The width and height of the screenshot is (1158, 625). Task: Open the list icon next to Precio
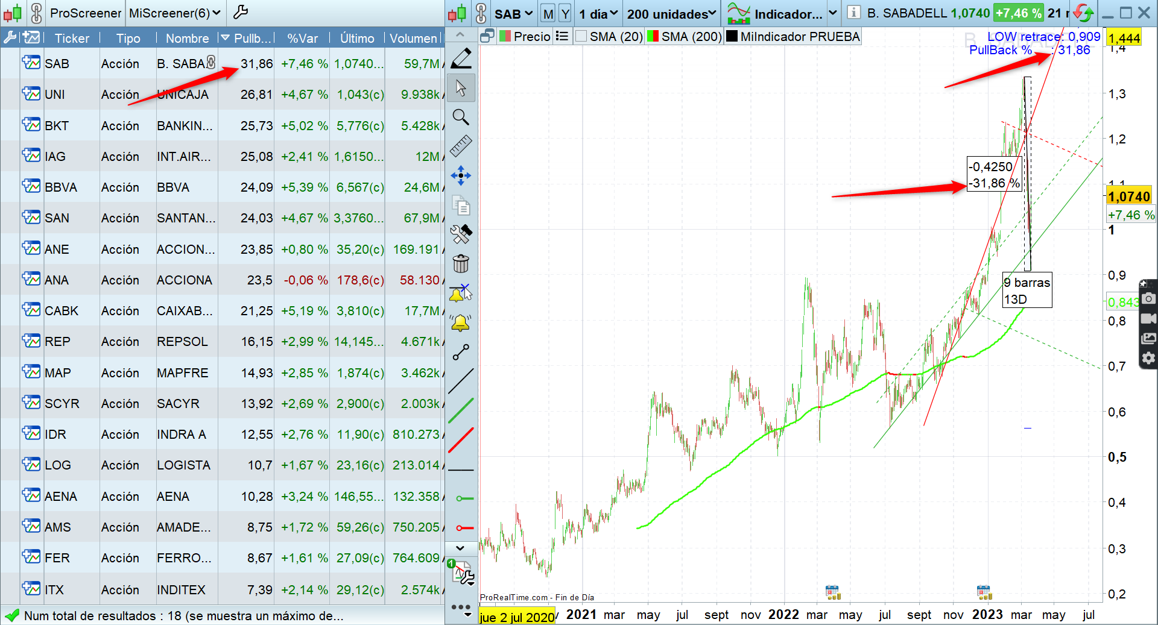tap(562, 36)
